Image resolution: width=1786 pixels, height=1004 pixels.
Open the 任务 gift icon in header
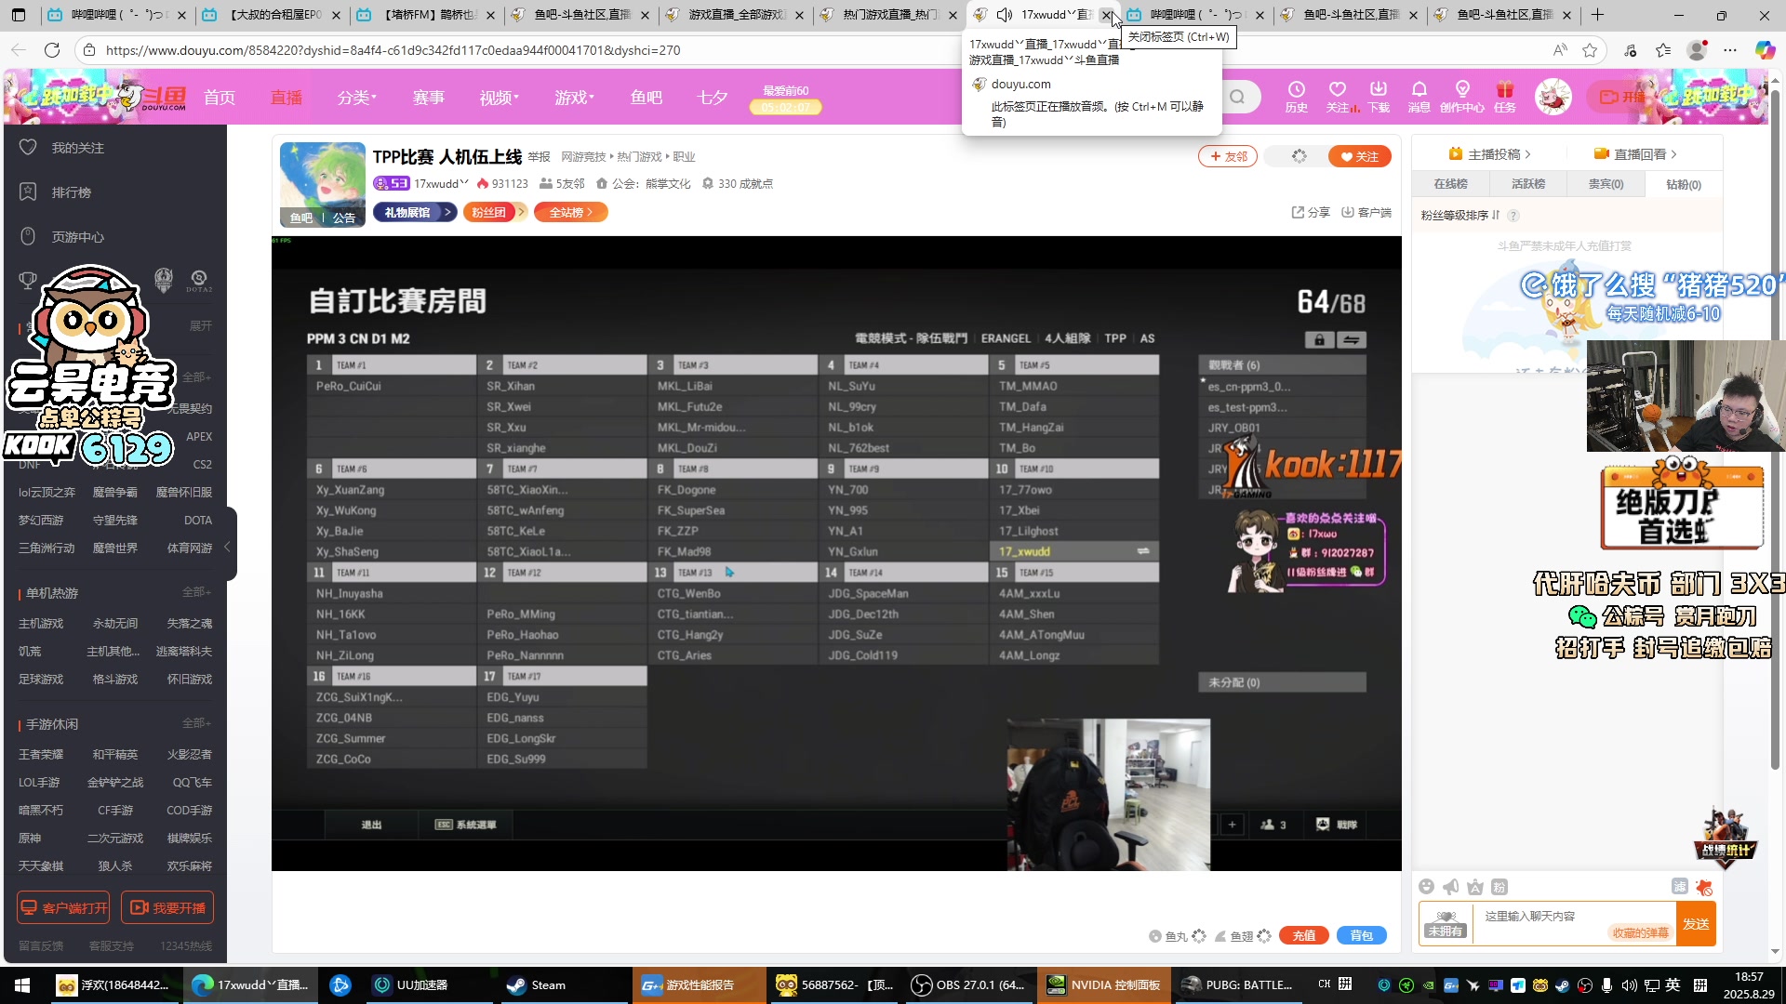[x=1504, y=96]
